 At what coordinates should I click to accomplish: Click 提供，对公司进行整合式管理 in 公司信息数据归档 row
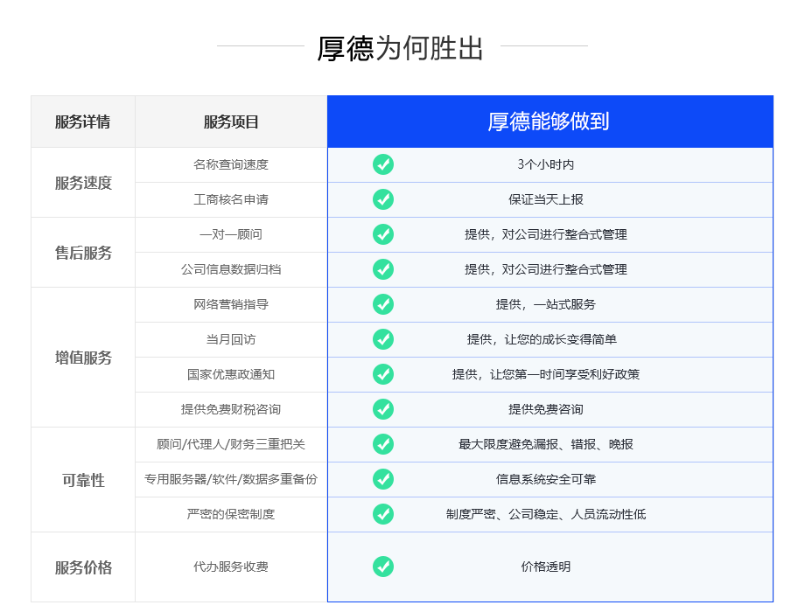tap(546, 269)
